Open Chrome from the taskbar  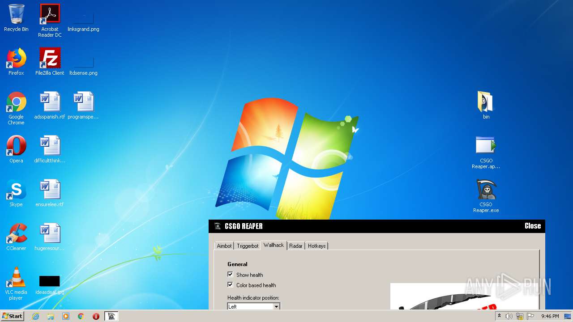click(x=81, y=316)
